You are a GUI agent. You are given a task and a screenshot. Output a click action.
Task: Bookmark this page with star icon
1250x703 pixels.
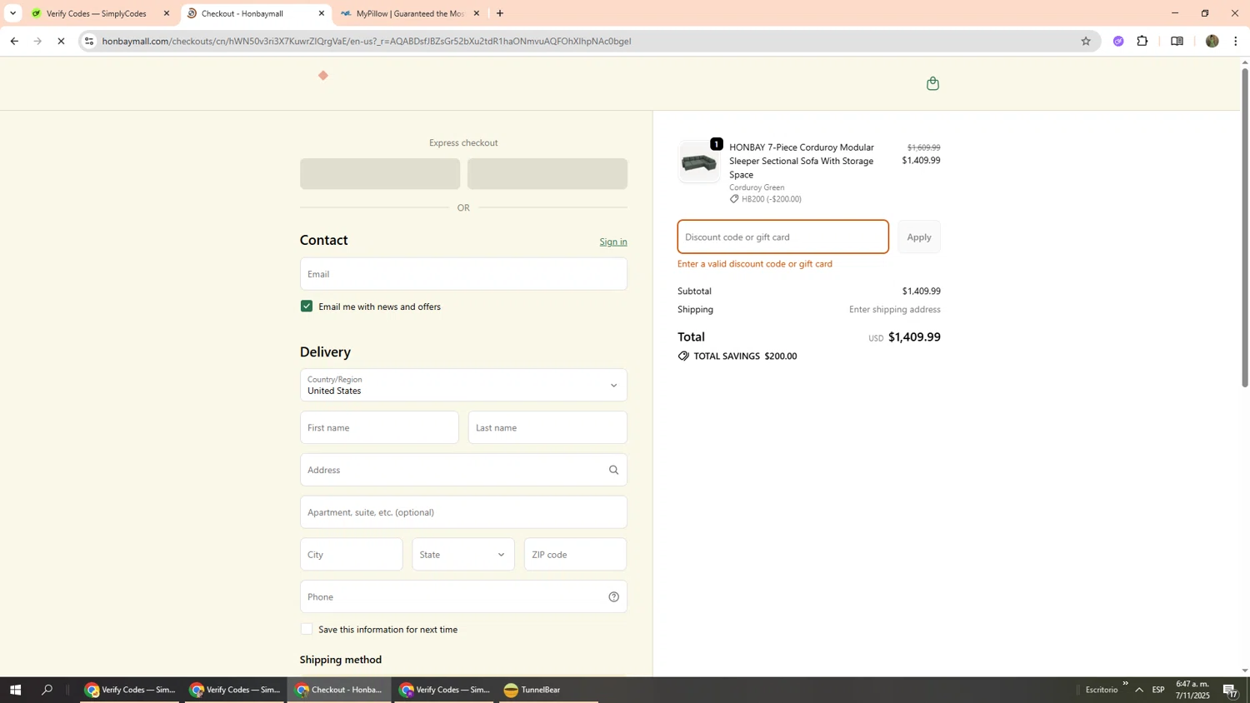pyautogui.click(x=1085, y=41)
